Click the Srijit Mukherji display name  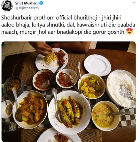(x=27, y=3)
